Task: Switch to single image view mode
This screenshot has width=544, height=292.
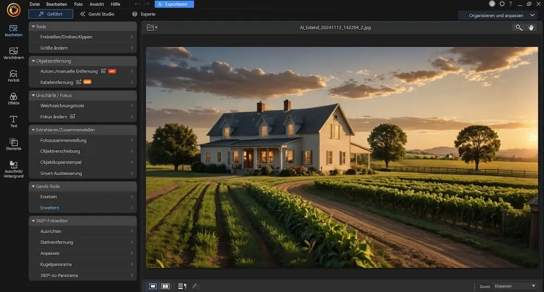Action: (x=153, y=286)
